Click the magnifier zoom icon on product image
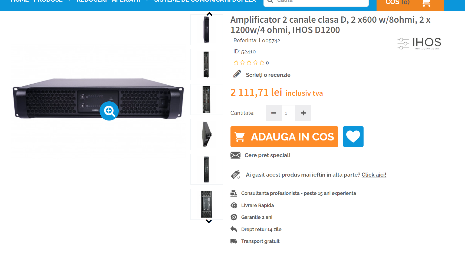Screen dimensions: 465x261 [109, 111]
